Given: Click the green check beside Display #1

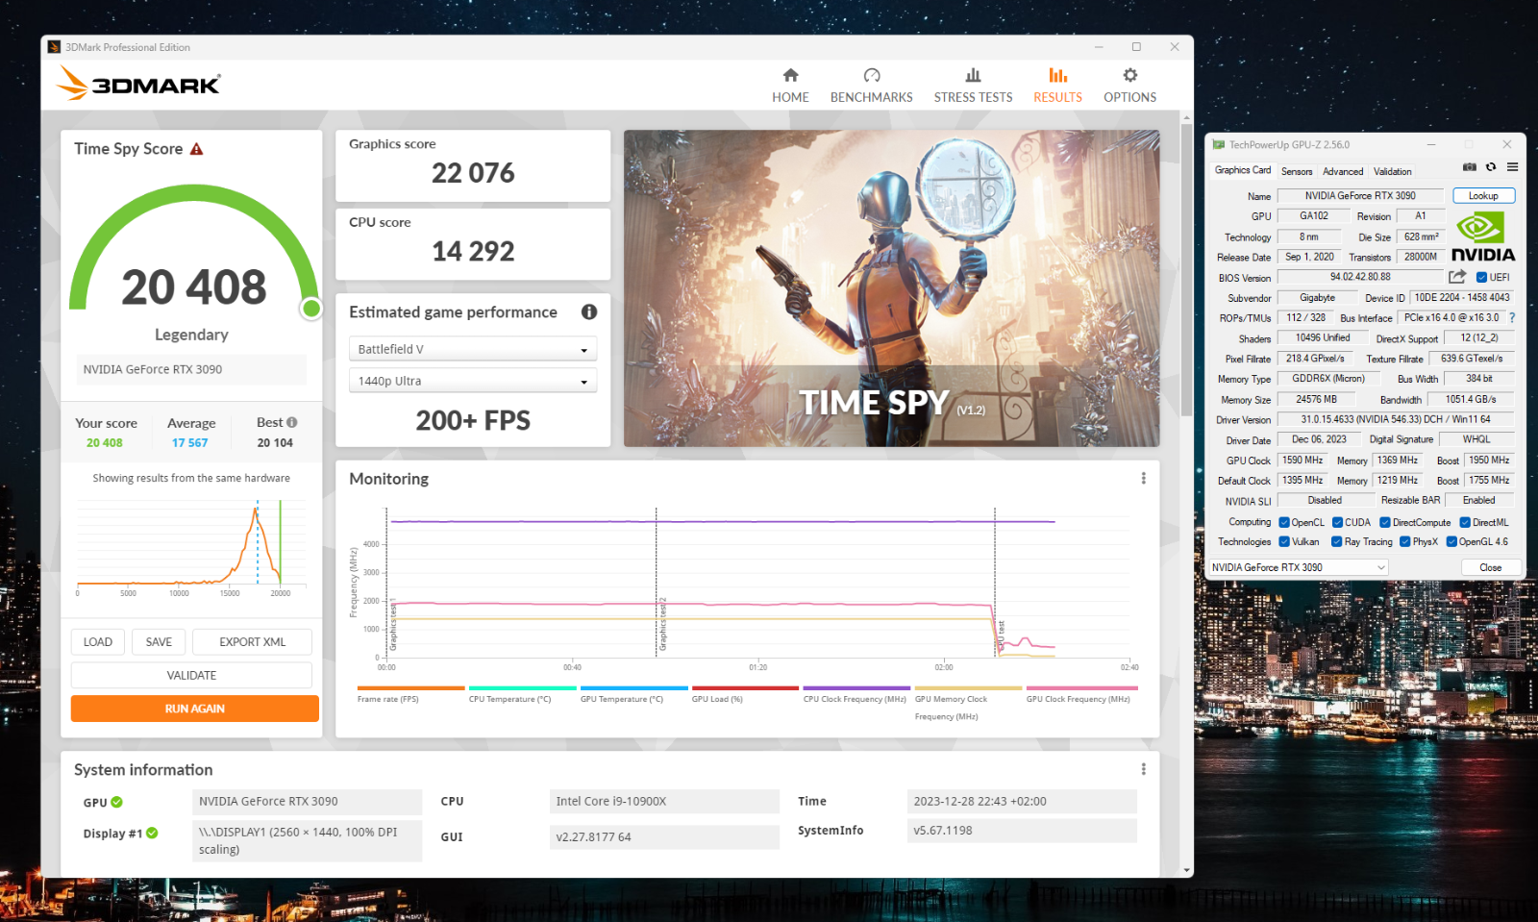Looking at the screenshot, I should (x=152, y=834).
